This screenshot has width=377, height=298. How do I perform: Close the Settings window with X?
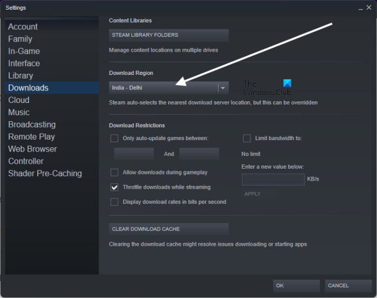tap(369, 8)
